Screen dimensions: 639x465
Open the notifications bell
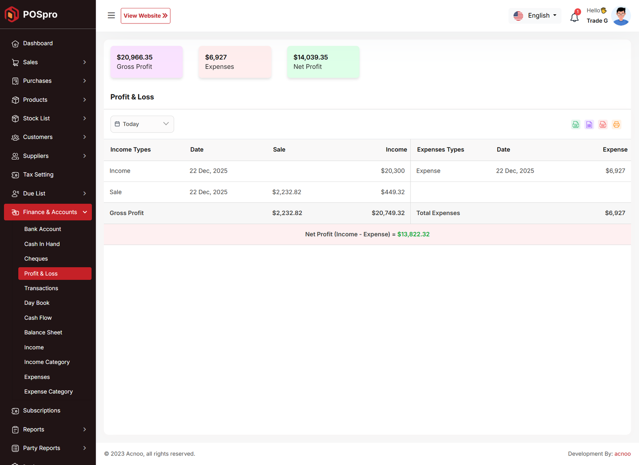coord(574,17)
